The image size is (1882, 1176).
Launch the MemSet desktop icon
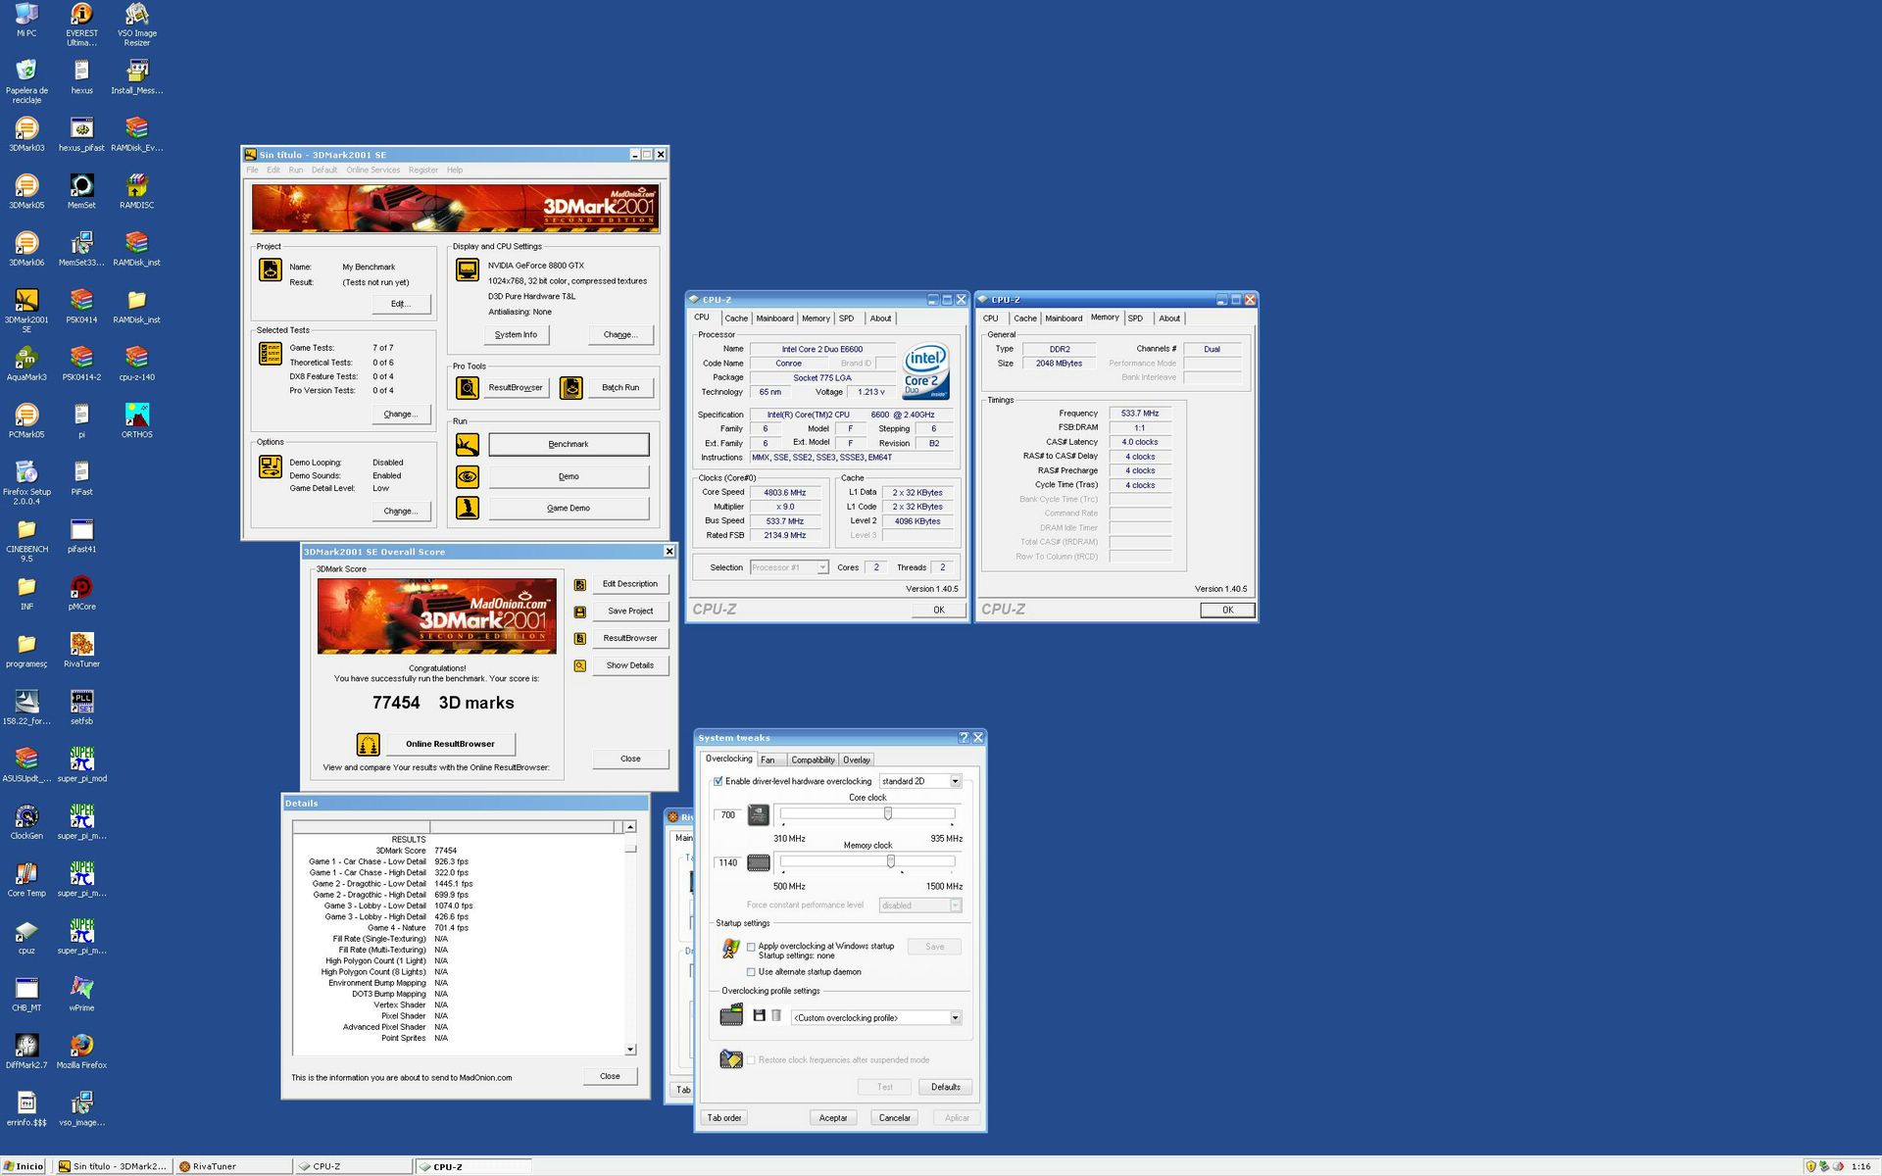tap(81, 192)
